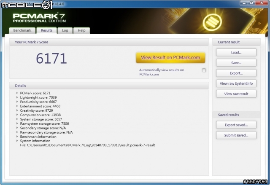
Task: Select the Benchmark information text
Action: (x=38, y=137)
